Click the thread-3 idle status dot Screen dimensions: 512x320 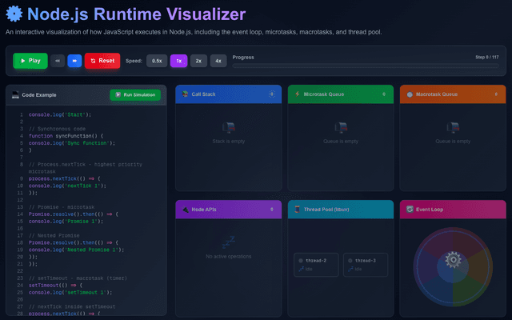(350, 261)
